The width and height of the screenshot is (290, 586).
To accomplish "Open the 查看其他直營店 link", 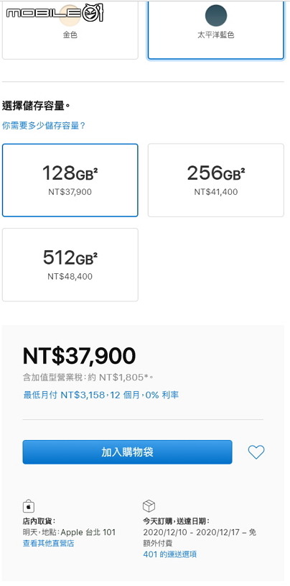I will coord(49,544).
